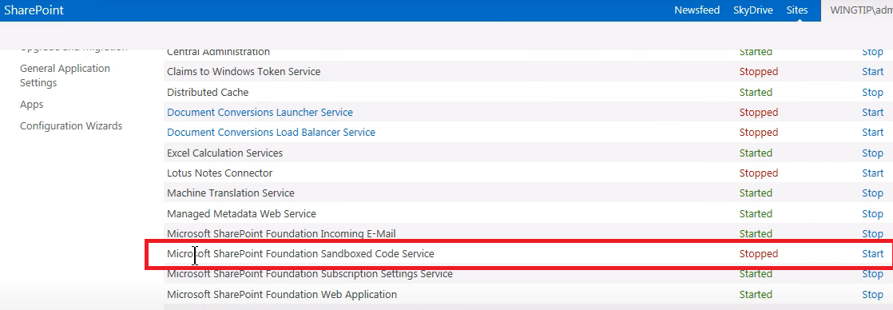This screenshot has height=310, width=893.
Task: Start the Sandboxed Code Service
Action: click(x=872, y=253)
